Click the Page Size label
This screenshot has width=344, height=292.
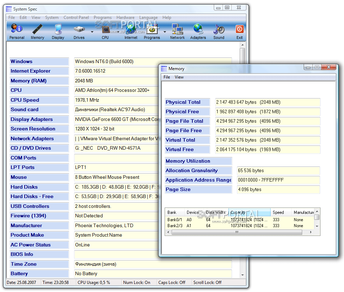(198, 190)
